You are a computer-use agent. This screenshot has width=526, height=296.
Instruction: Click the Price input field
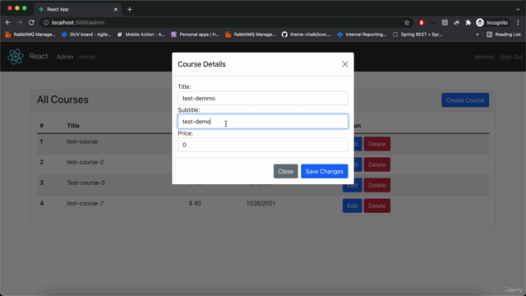(263, 145)
